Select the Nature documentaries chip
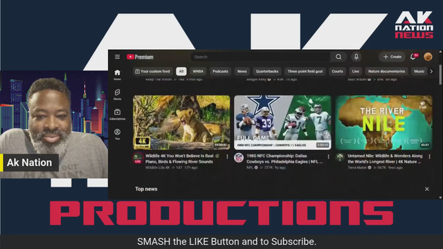 (386, 71)
